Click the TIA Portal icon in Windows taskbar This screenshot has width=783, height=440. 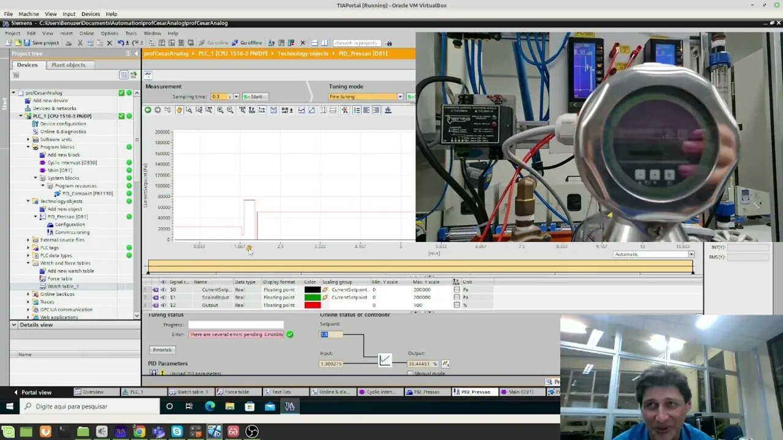[x=290, y=406]
